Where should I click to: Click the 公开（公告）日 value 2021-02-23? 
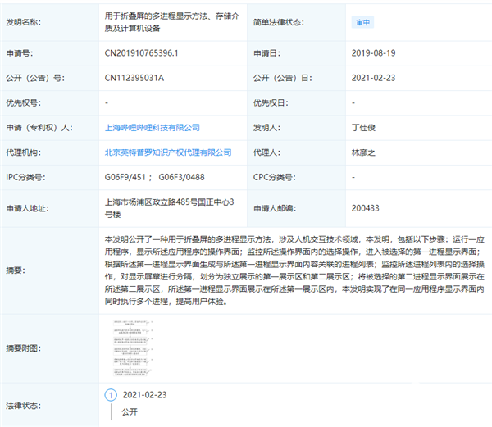[x=376, y=79]
